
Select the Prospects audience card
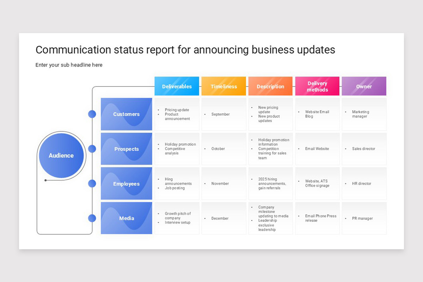pyautogui.click(x=126, y=149)
